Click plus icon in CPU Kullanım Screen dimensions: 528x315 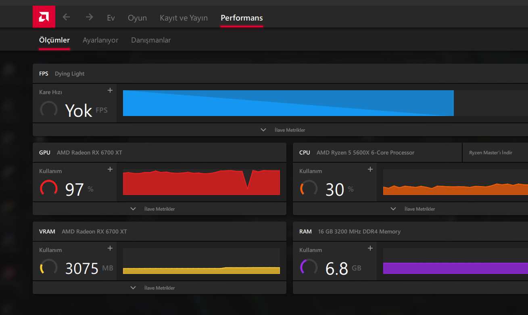click(370, 169)
